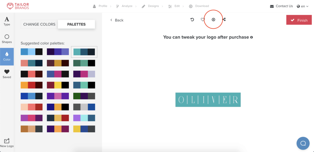Click the info icon beside tweak message
This screenshot has height=152, width=314.
pyautogui.click(x=251, y=37)
